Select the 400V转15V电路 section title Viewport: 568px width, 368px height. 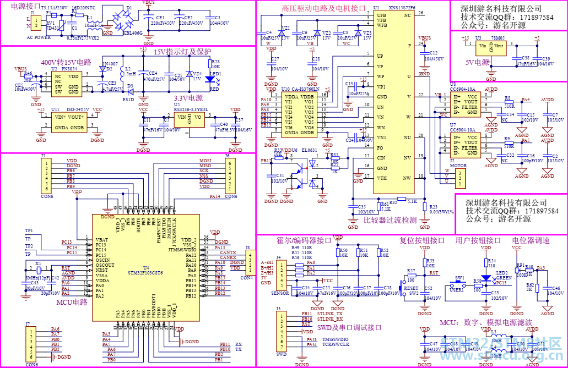point(66,62)
